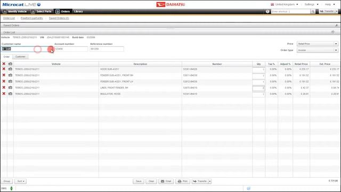Screen dimensions: 341x192
Task: Open camera image for HOOD SUB-ASSY
Action: coord(10,69)
